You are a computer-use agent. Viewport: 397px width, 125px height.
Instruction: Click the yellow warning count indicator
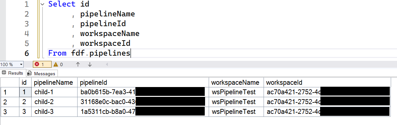[58, 64]
